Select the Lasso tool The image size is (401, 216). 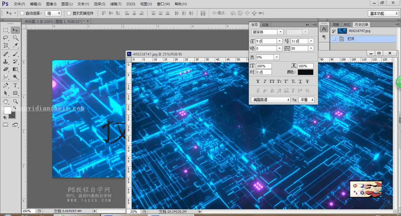[x=6, y=38]
